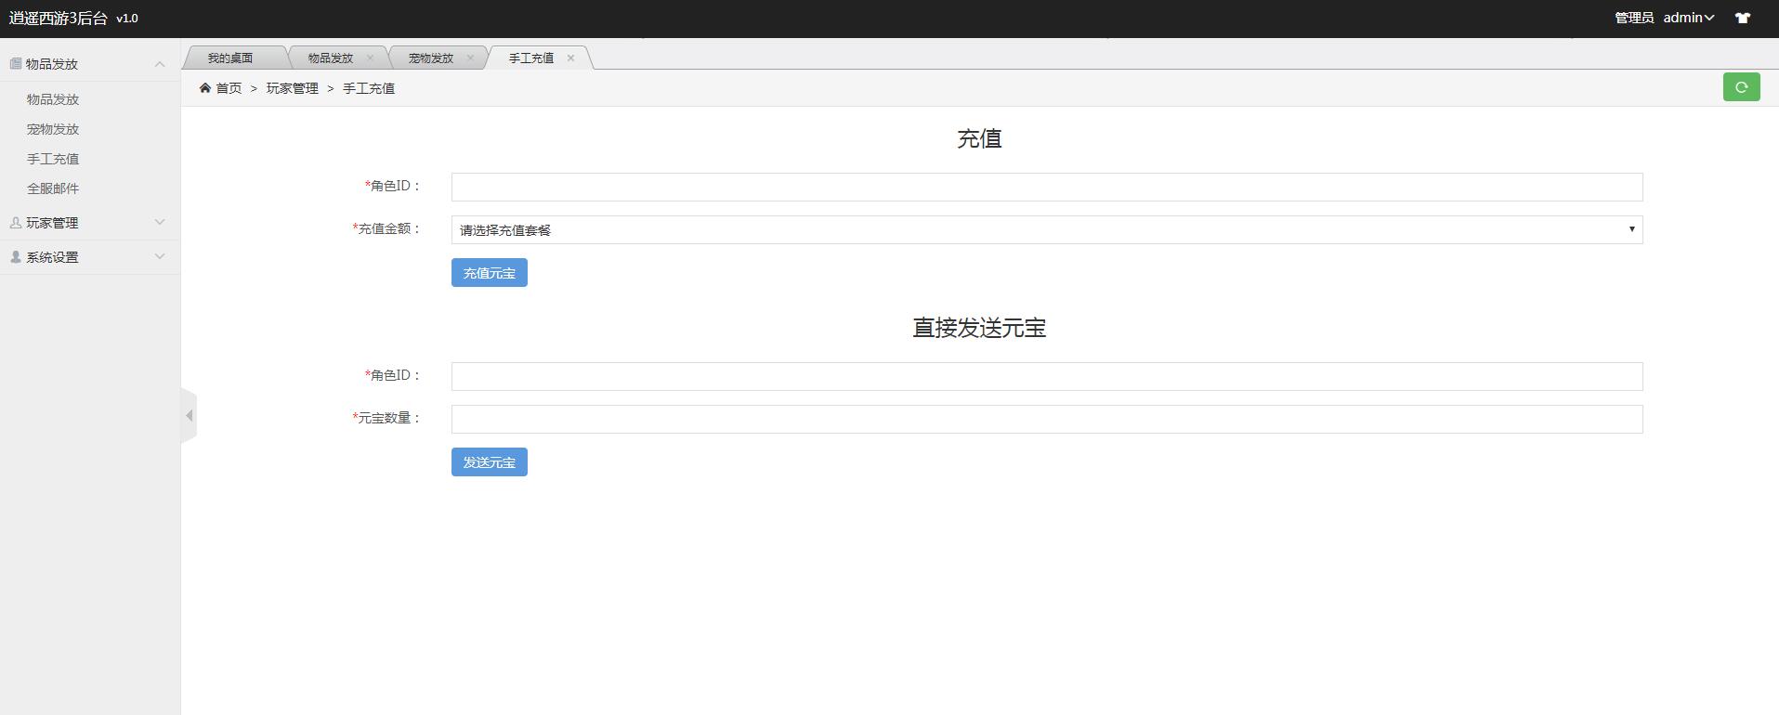Click the skin theme shirt icon

click(x=1743, y=18)
